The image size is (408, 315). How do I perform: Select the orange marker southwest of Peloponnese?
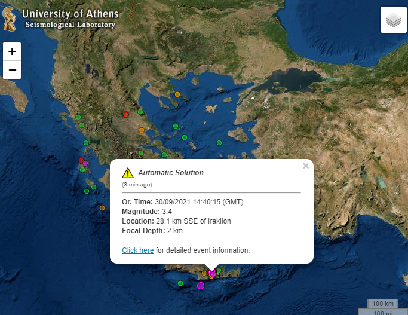102,208
